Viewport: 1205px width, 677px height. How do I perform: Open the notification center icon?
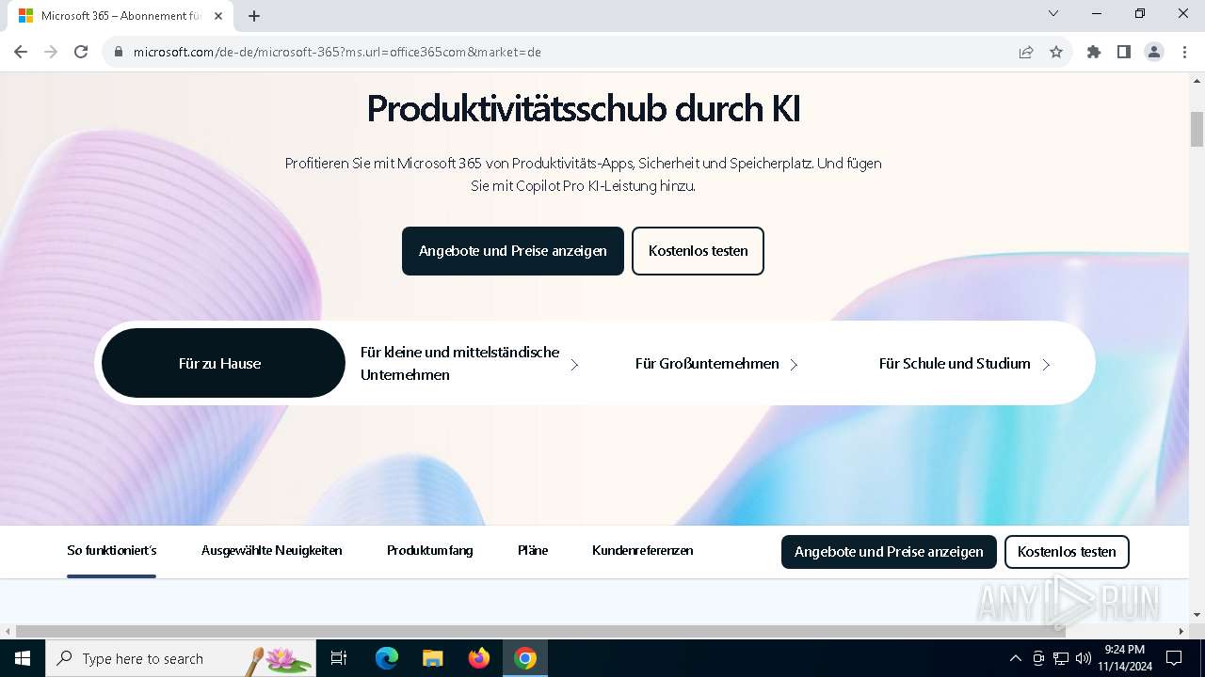tap(1174, 658)
